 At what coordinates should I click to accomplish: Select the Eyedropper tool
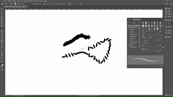(2, 24)
